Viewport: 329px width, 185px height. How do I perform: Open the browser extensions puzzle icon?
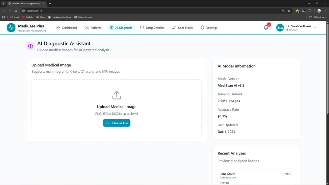tap(310, 11)
